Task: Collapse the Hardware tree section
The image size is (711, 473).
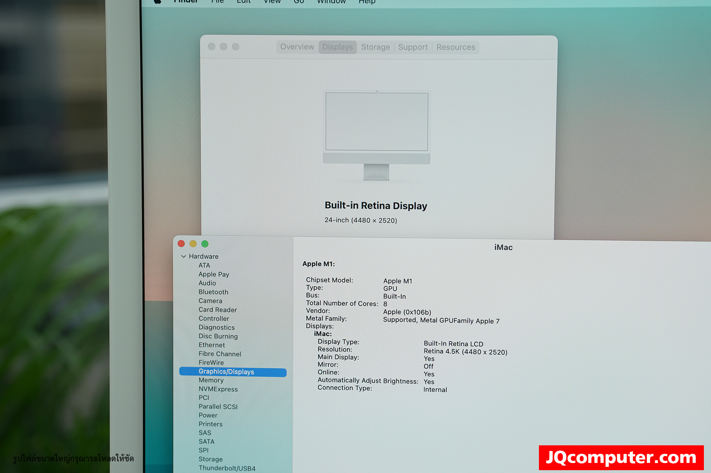Action: (183, 257)
